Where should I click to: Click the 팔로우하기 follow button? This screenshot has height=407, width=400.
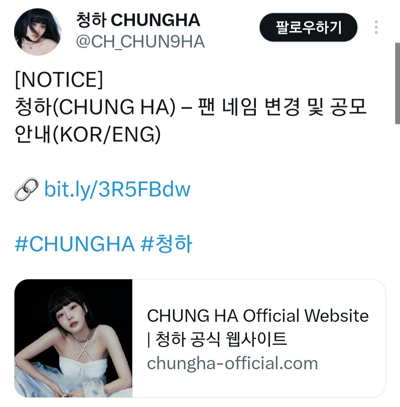coord(309,27)
